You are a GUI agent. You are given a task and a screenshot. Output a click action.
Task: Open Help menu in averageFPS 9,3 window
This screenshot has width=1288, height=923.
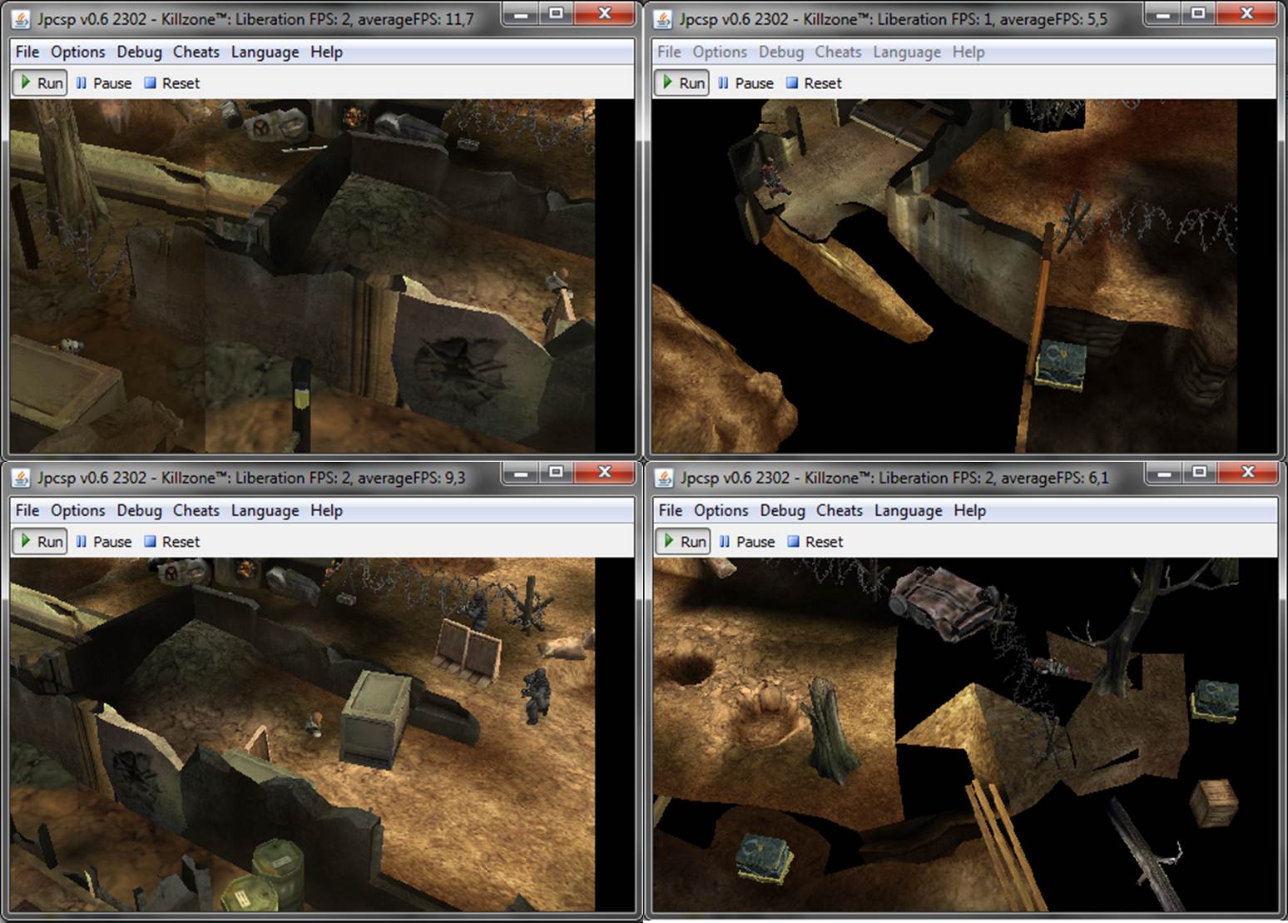pyautogui.click(x=326, y=510)
